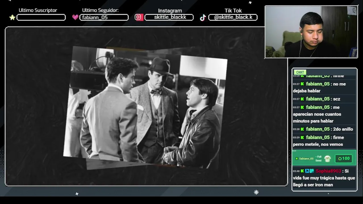
Task: Click the Kick badge beside Sophia8903
Action: pos(302,171)
